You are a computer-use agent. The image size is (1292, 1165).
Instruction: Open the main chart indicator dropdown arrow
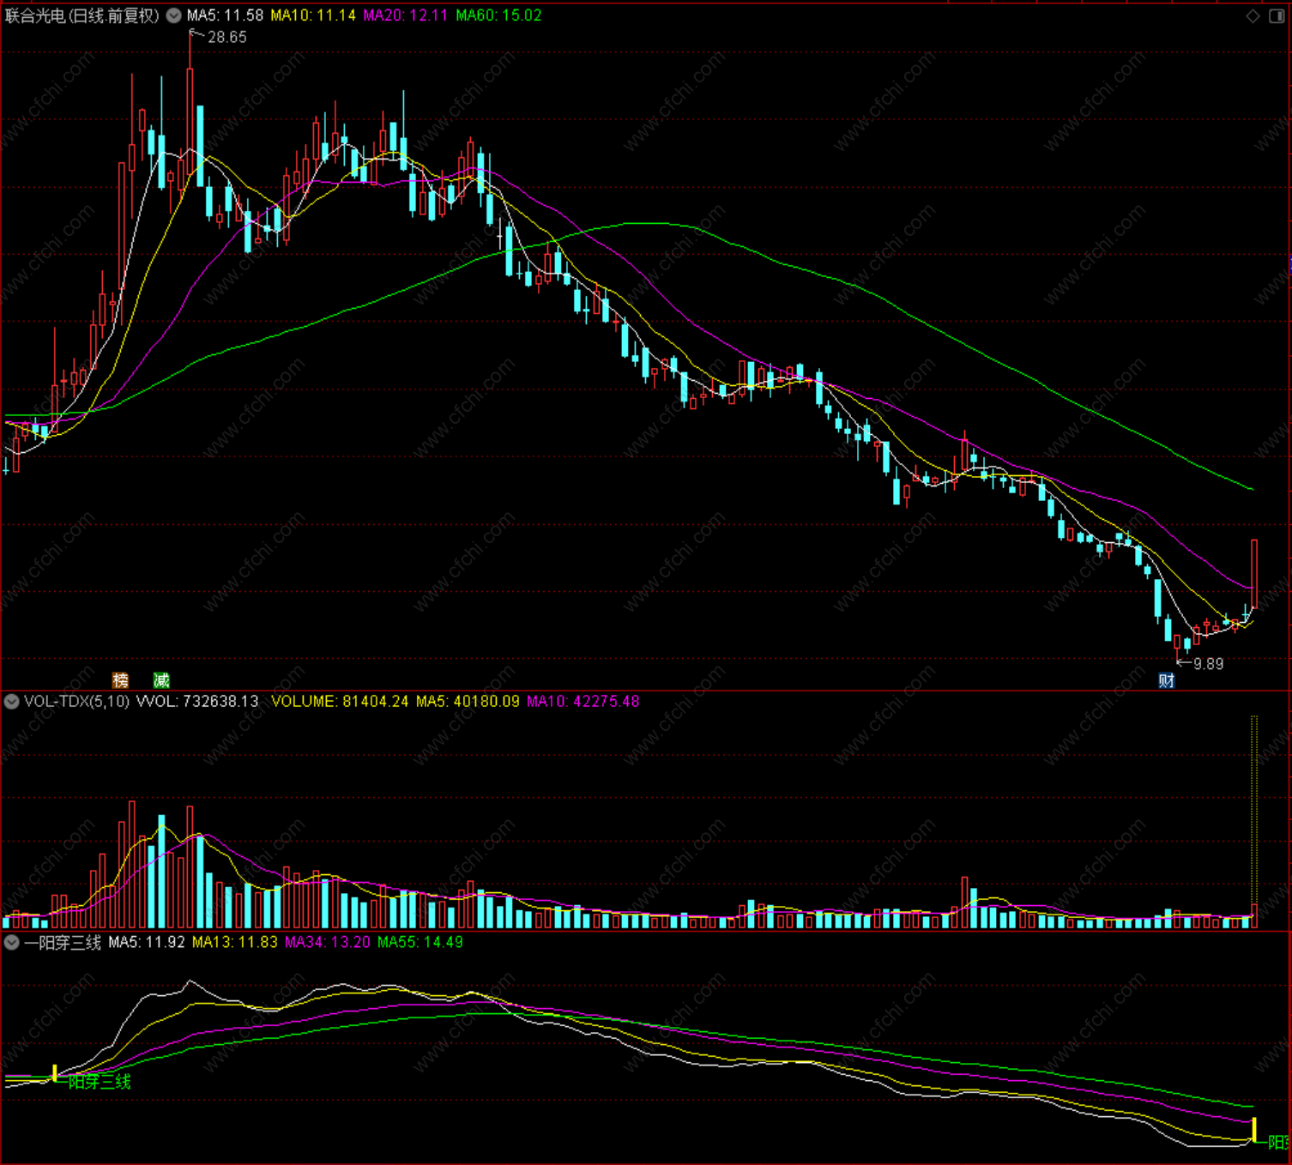click(x=174, y=15)
